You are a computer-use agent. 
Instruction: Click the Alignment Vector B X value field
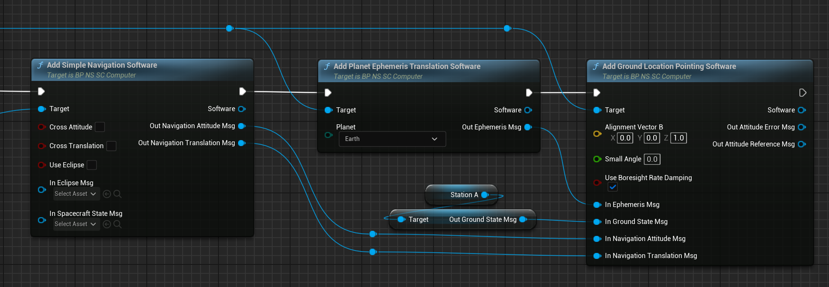[625, 138]
